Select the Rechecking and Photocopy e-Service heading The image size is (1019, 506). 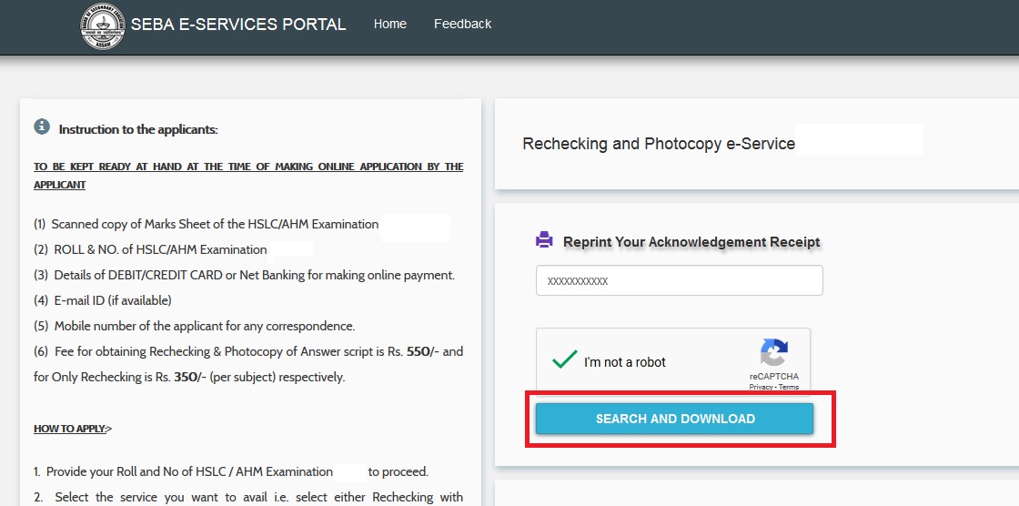(659, 144)
